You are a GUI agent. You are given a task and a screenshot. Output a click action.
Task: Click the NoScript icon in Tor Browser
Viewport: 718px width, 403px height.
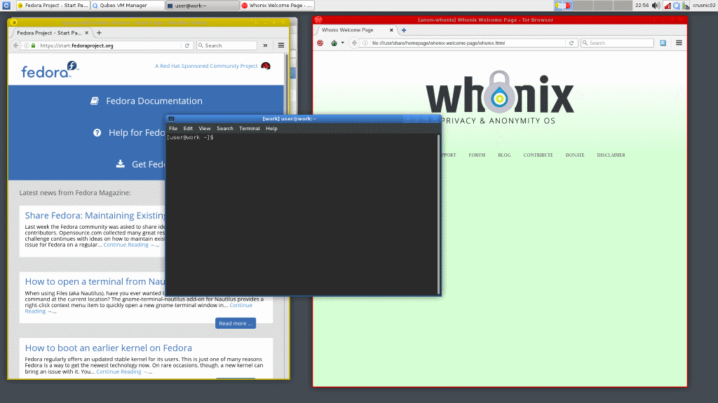320,43
